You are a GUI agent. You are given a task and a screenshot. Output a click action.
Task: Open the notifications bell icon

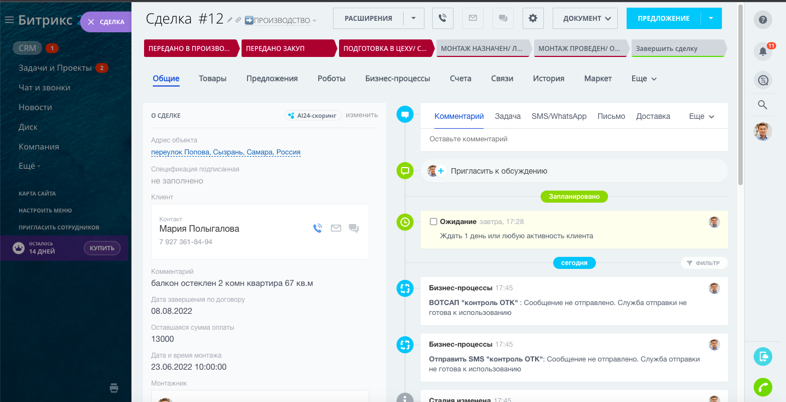(x=762, y=51)
